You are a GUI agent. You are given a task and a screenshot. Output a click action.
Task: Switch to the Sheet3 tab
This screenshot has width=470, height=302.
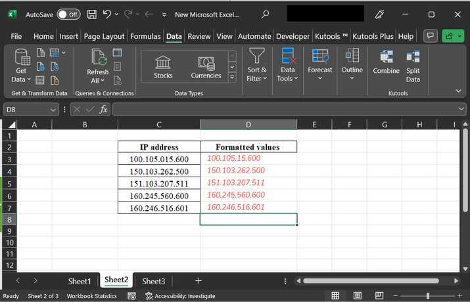click(154, 281)
